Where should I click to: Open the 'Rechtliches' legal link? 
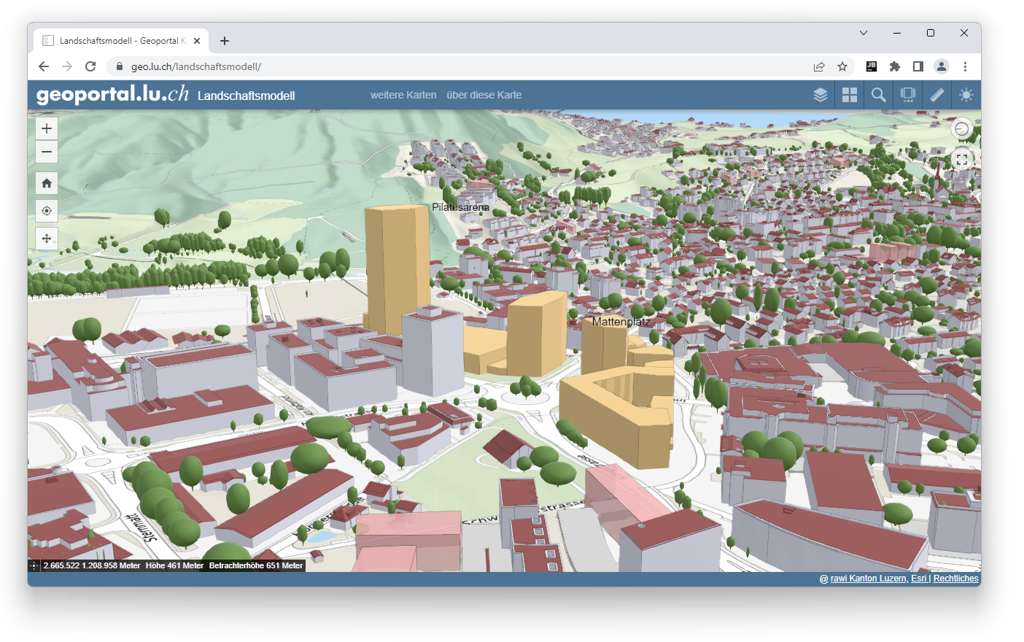(x=955, y=579)
